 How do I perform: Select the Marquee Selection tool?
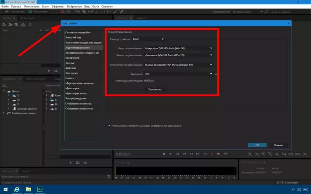(x=103, y=12)
